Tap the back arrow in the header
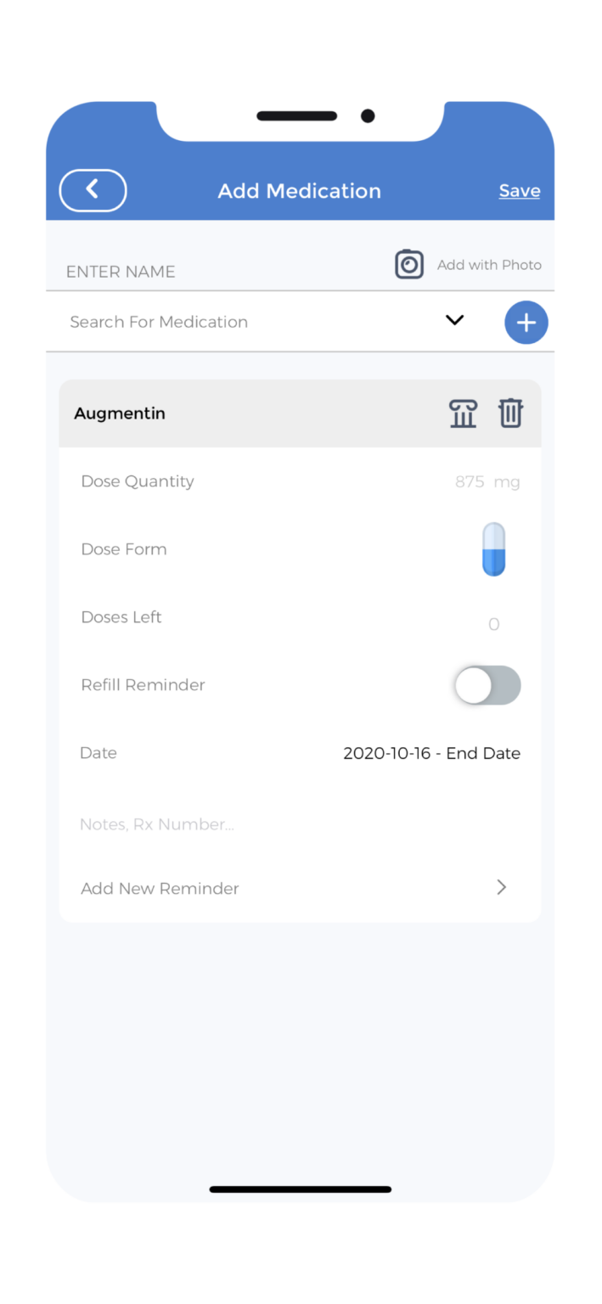This screenshot has height=1304, width=602. point(93,190)
